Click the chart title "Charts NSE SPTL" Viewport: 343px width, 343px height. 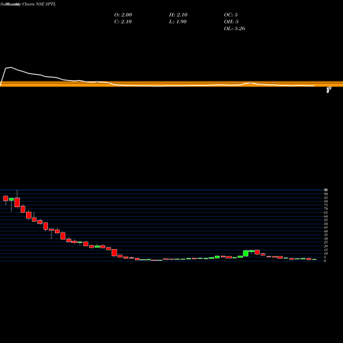coord(39,4)
